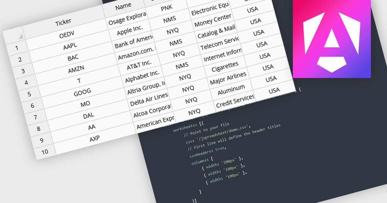Click the AAPL ticker cell
This screenshot has height=203, width=387.
[70, 46]
